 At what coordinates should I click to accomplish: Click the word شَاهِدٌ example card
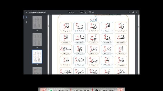coord(79,61)
